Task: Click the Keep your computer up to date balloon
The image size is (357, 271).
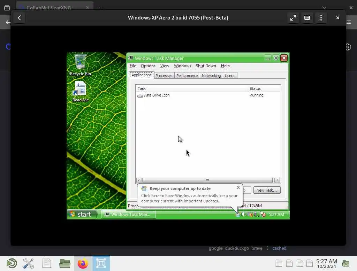Action: [190, 195]
